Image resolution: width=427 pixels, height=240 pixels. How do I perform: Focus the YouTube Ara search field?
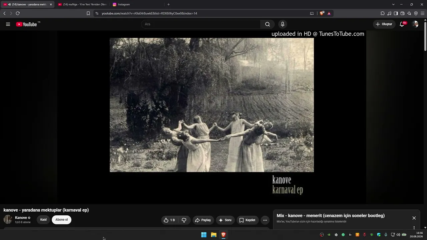point(201,24)
